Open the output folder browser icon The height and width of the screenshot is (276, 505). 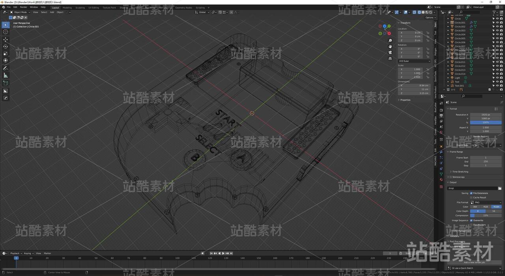pos(500,188)
